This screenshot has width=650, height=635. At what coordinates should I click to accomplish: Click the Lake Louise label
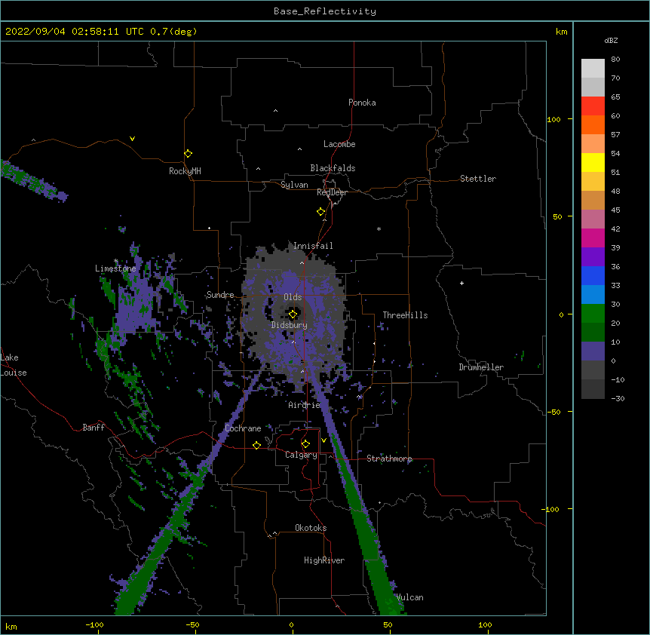click(14, 365)
